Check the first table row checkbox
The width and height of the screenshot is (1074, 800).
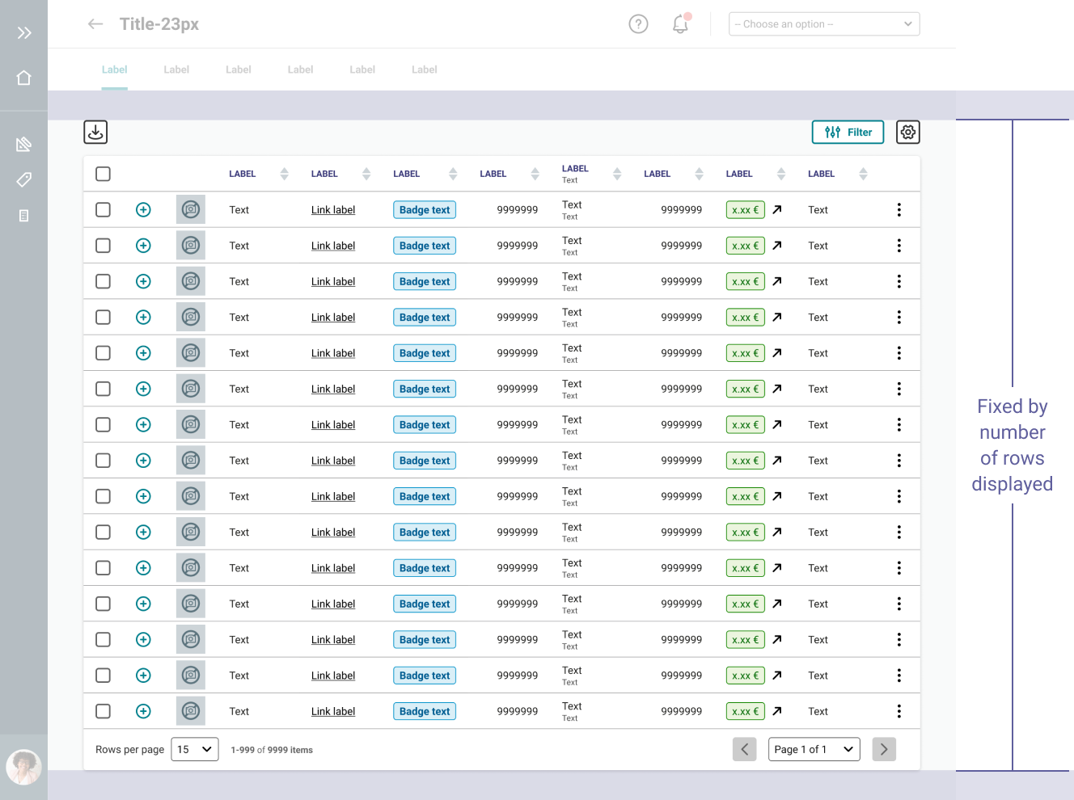click(x=103, y=210)
